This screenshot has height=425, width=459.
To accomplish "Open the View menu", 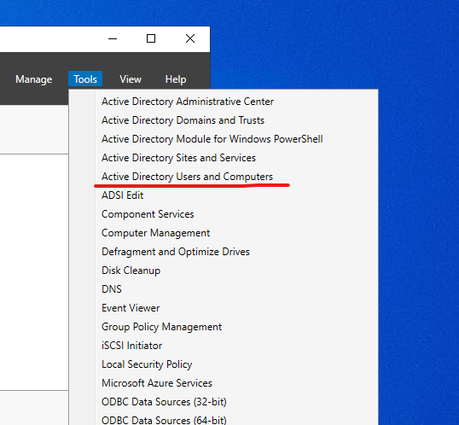I will [x=131, y=79].
